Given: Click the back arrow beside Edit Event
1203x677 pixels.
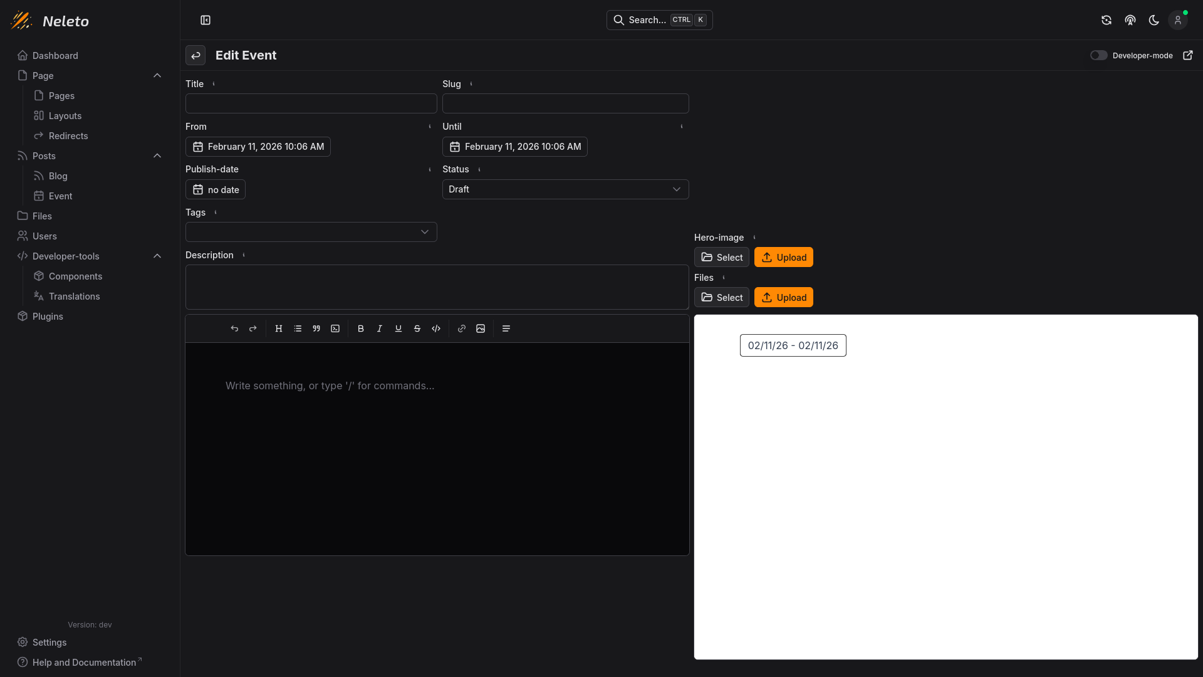Looking at the screenshot, I should pyautogui.click(x=195, y=55).
